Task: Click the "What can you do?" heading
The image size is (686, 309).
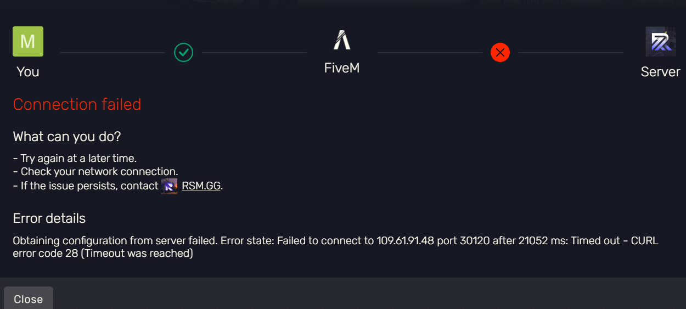Action: pyautogui.click(x=67, y=136)
